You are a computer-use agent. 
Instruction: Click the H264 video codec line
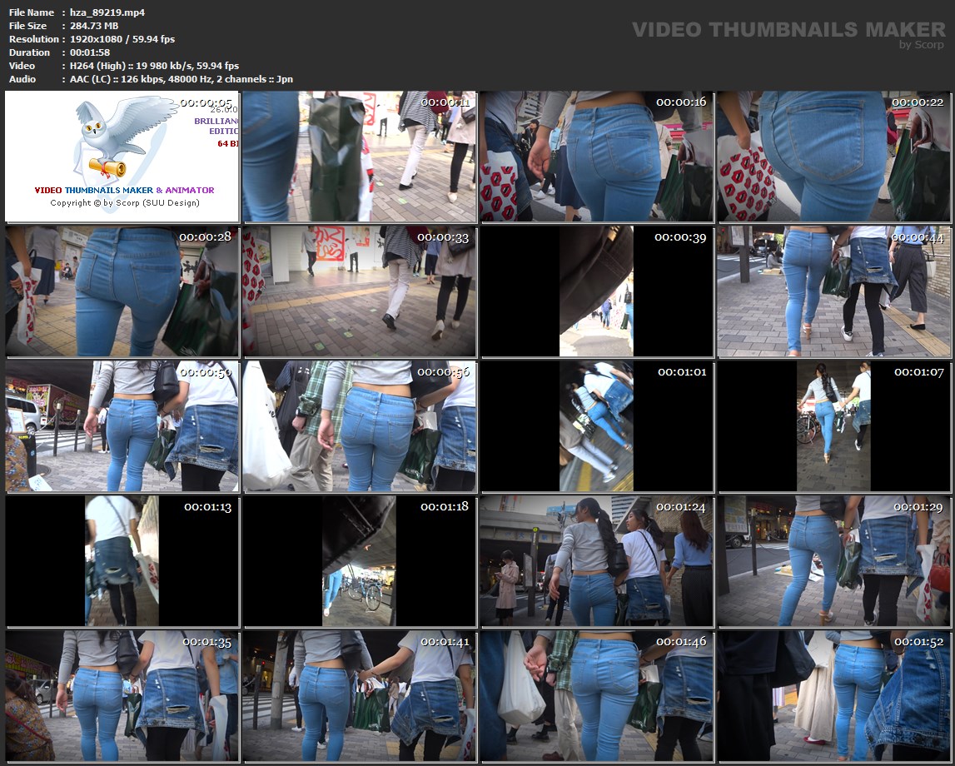pos(154,66)
